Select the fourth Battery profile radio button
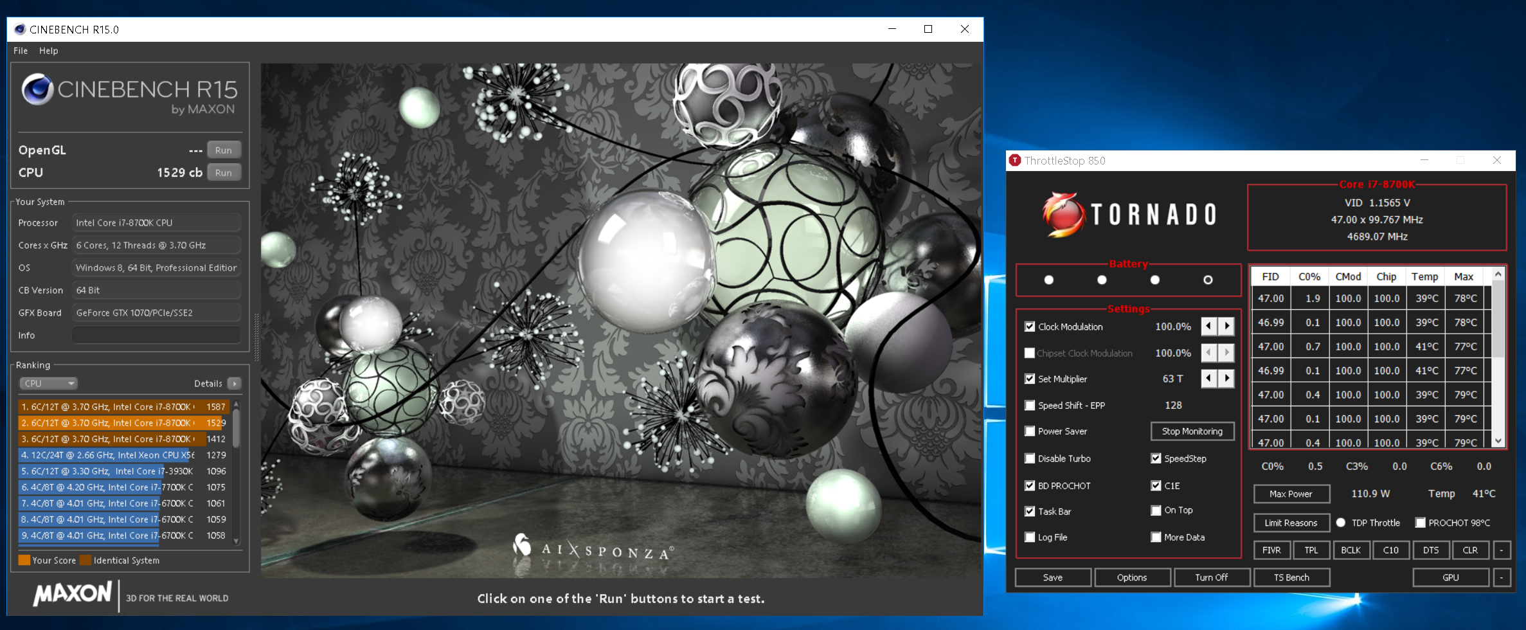This screenshot has width=1526, height=630. point(1208,280)
